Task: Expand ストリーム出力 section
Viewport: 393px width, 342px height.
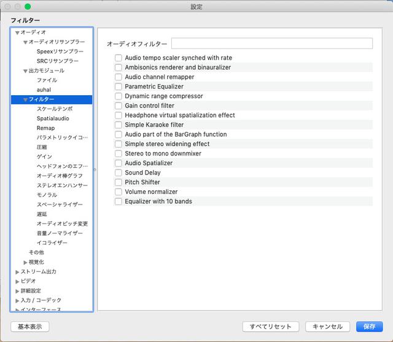Action: (17, 272)
